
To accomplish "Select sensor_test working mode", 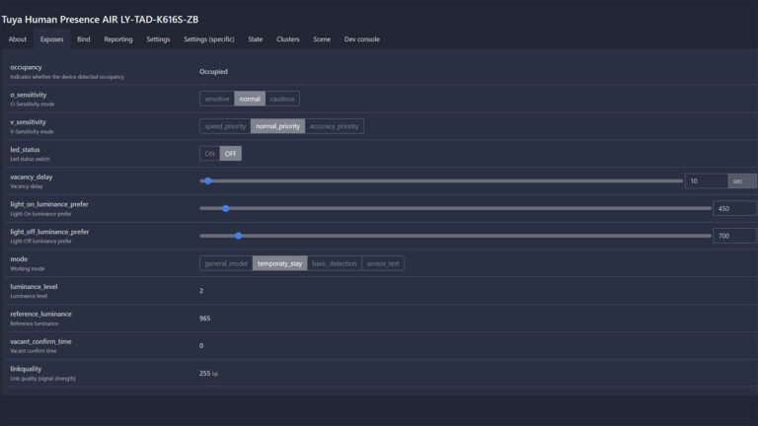I will point(383,263).
